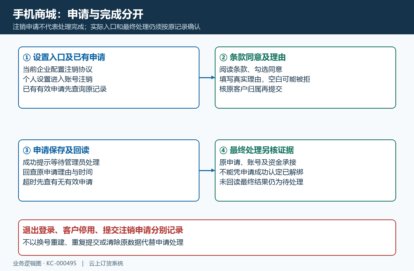Click the line '回查原申请理由与时间'
The width and height of the screenshot is (414, 271).
point(58,172)
